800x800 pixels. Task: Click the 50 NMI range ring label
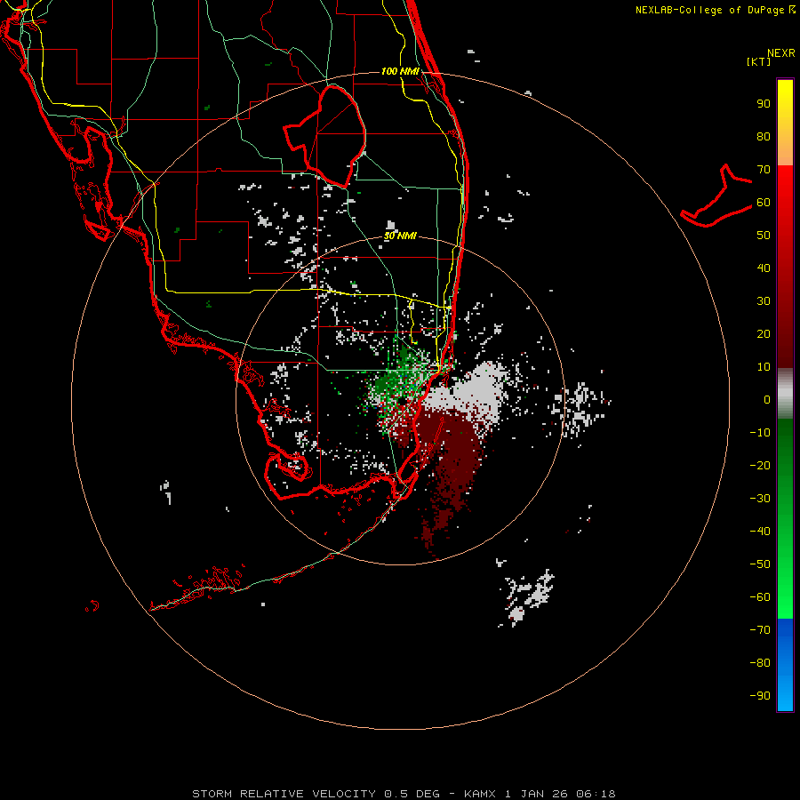[400, 236]
